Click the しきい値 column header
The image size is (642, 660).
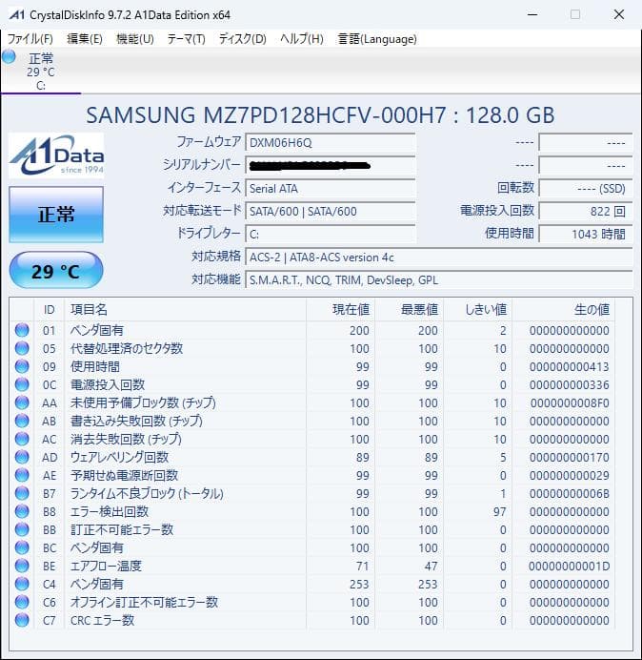tap(477, 310)
